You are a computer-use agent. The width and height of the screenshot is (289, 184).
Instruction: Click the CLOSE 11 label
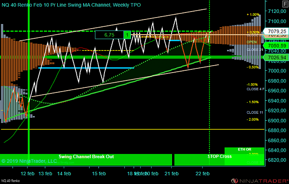[255, 112]
